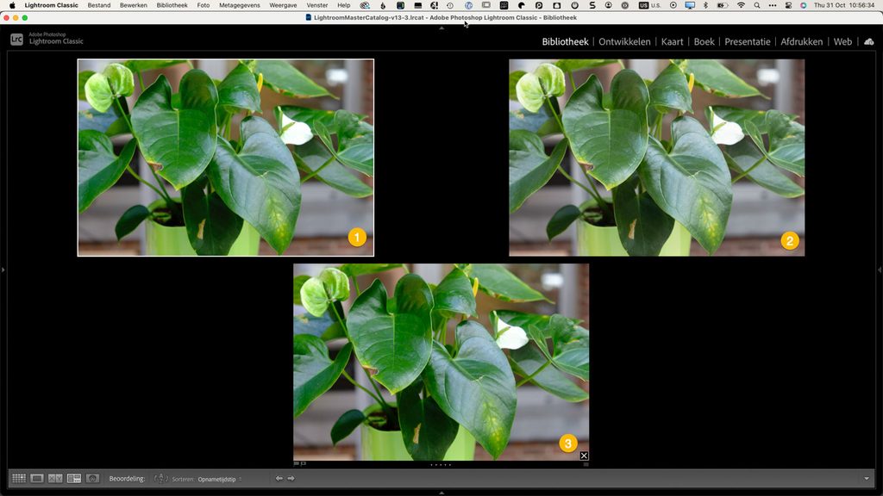
Task: Open Spotlight search icon
Action: 757,5
